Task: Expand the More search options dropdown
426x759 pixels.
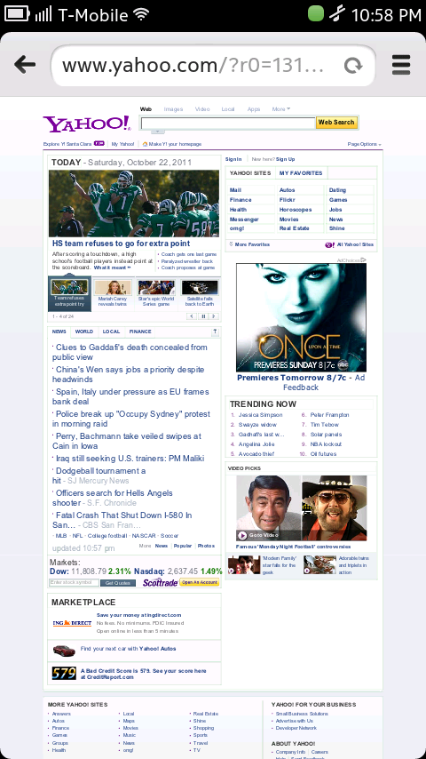Action: click(x=281, y=109)
